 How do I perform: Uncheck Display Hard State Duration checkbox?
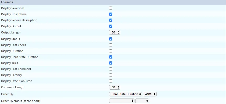coord(111,57)
